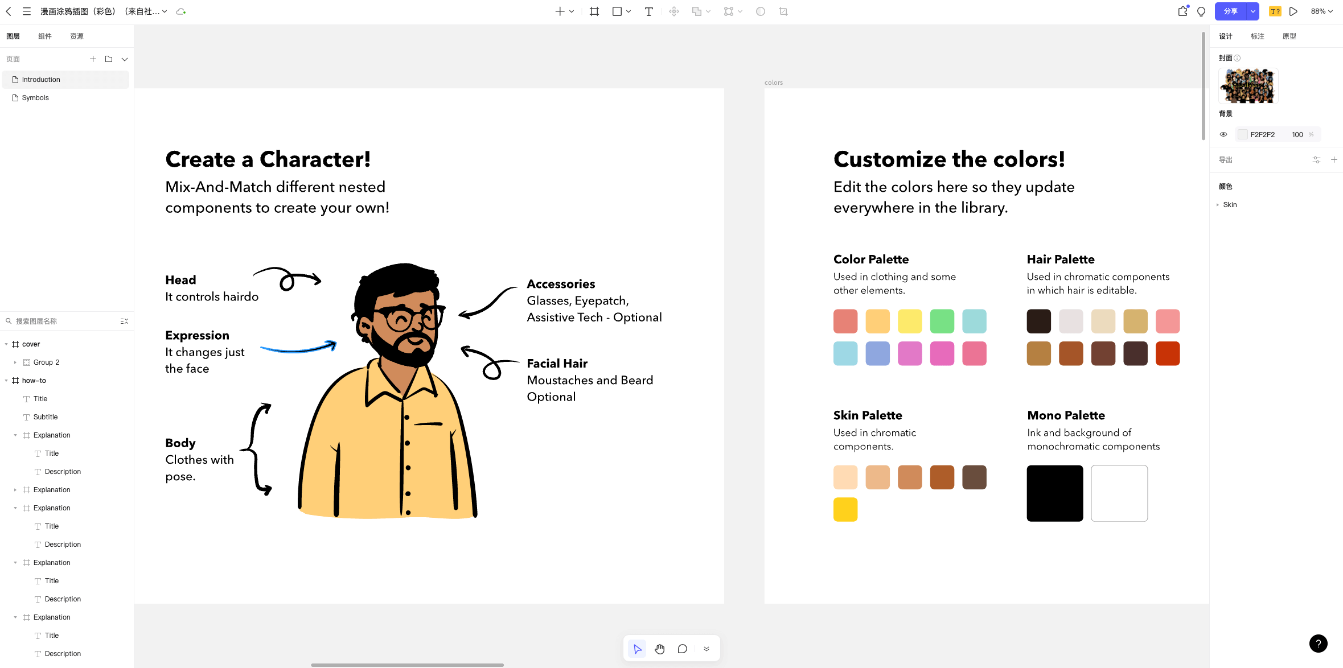Click the export settings sliders icon
Image resolution: width=1343 pixels, height=668 pixels.
click(1316, 160)
